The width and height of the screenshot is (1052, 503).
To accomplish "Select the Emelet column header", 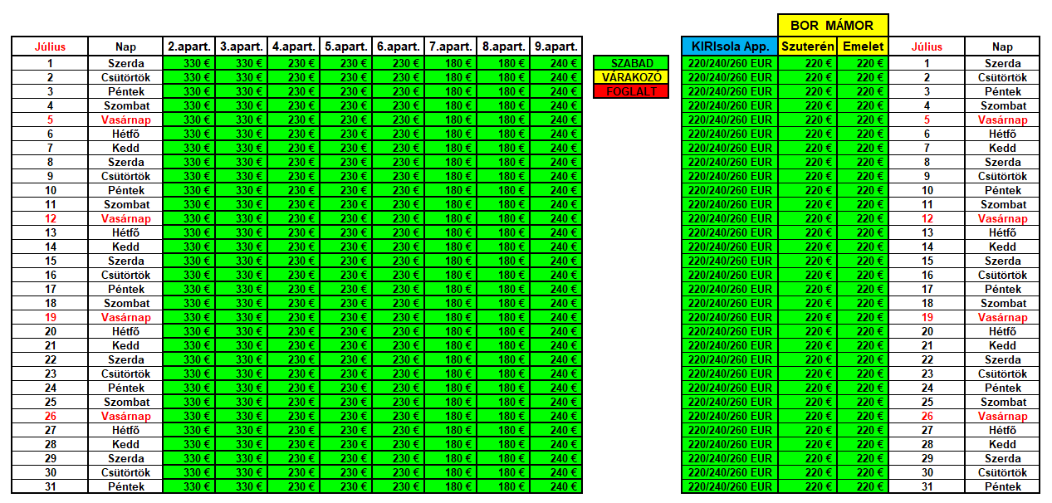I will point(863,46).
